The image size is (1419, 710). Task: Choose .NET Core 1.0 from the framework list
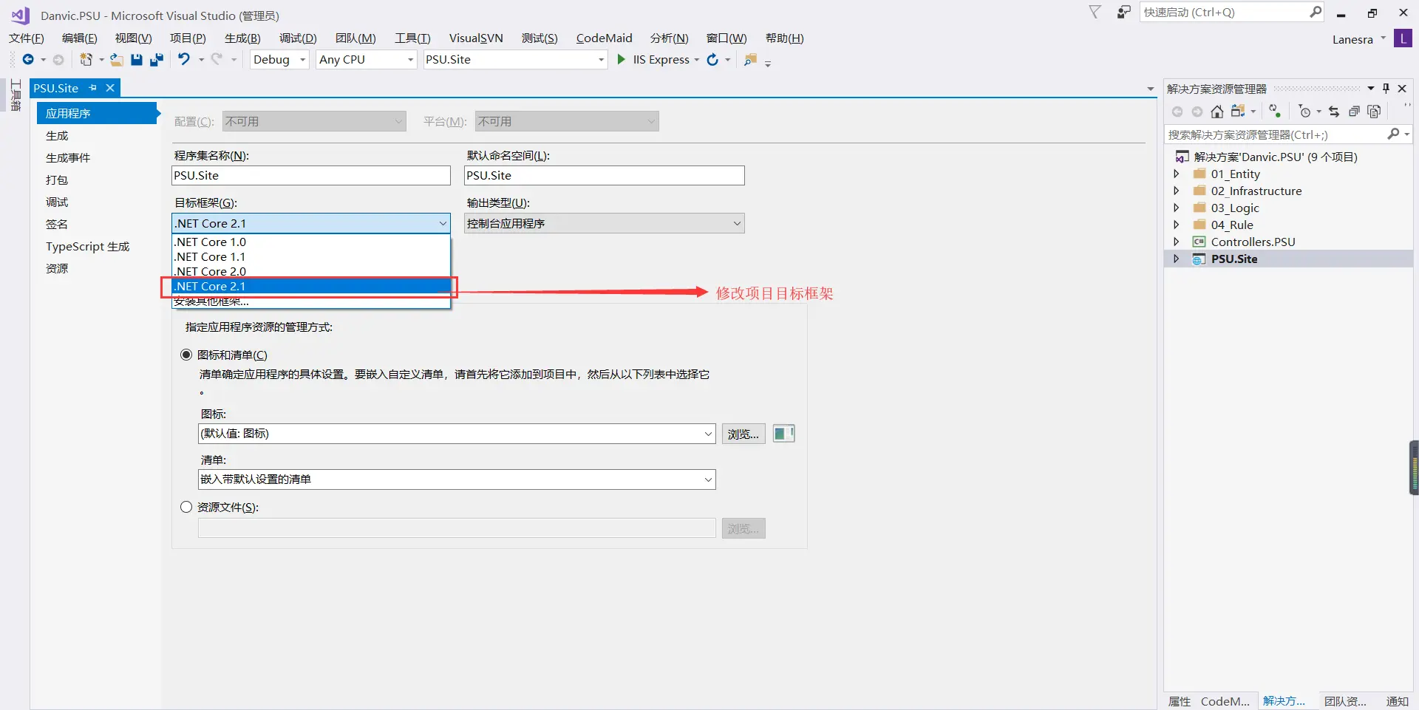311,242
